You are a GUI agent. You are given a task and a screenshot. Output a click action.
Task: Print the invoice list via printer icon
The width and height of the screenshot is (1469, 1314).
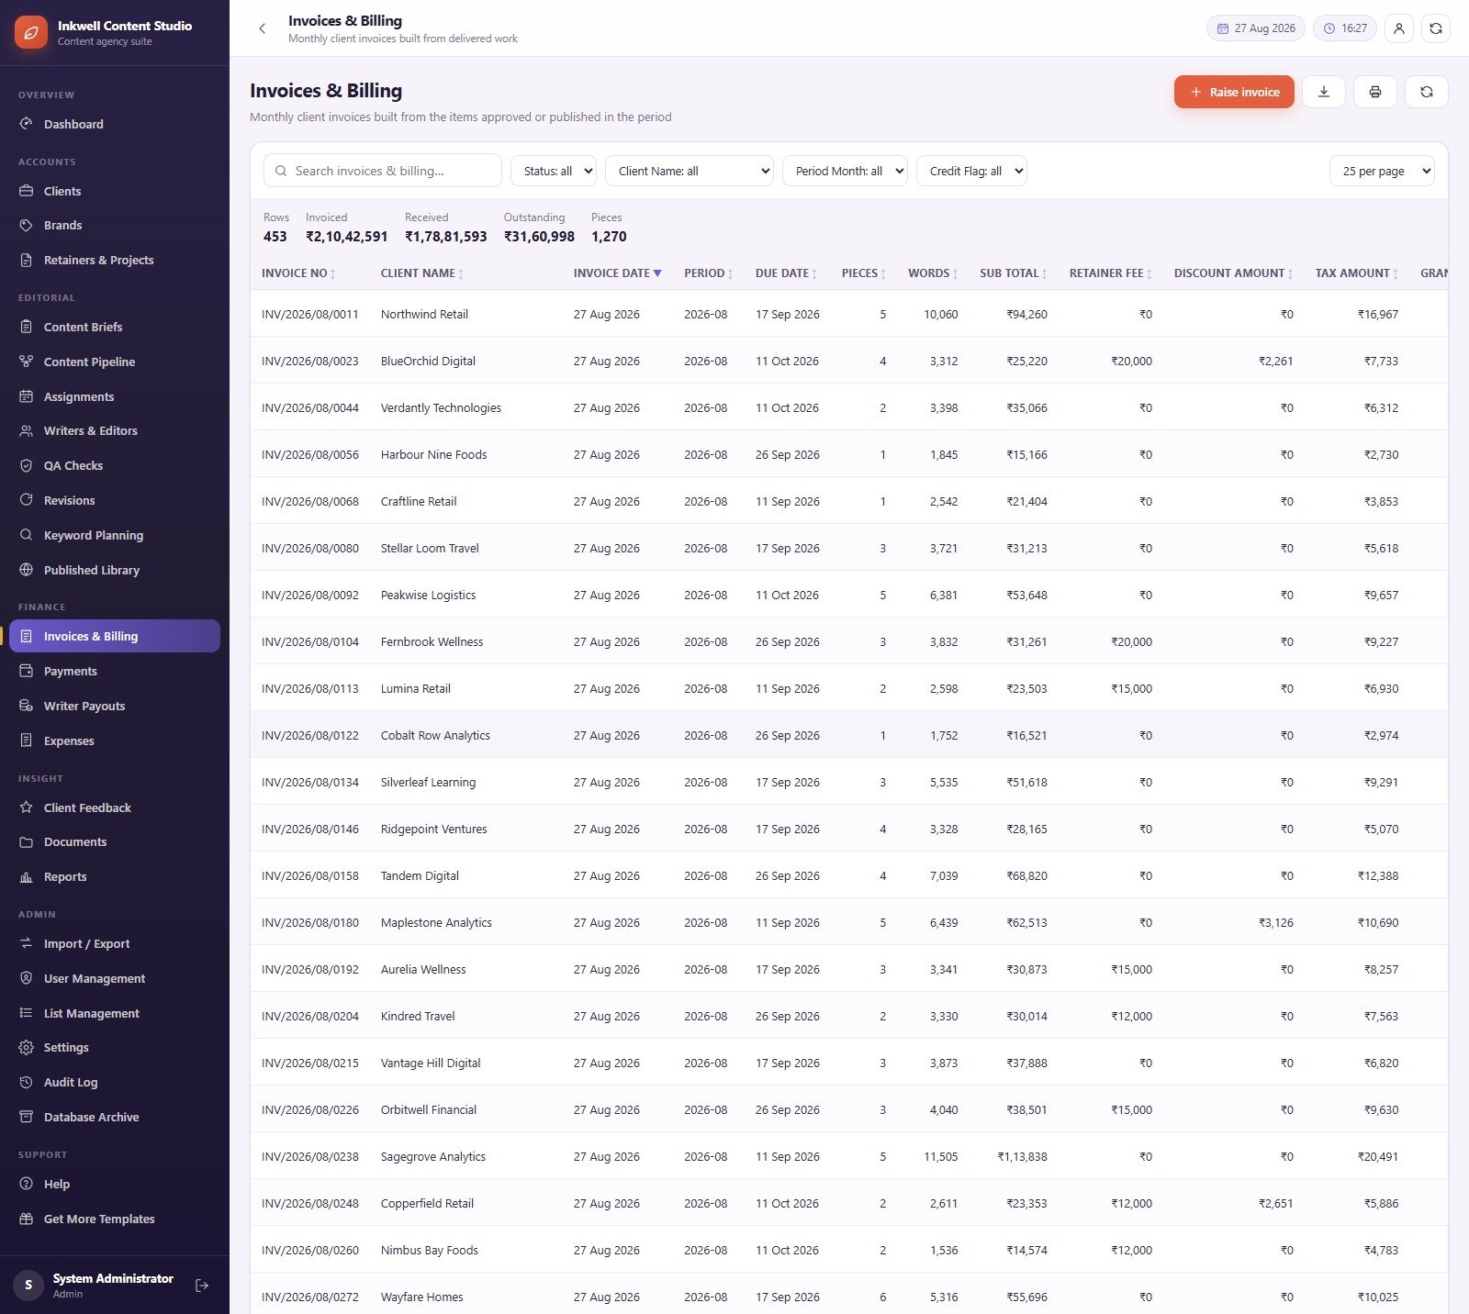(x=1375, y=92)
